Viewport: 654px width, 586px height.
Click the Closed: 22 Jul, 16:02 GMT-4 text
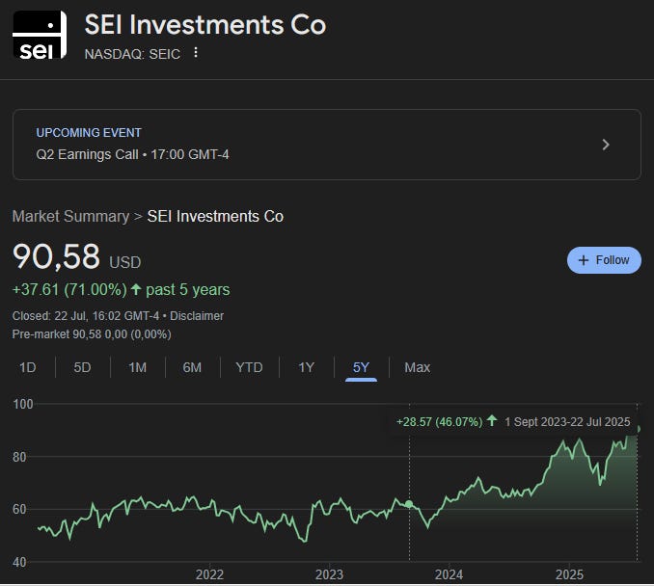click(x=86, y=316)
